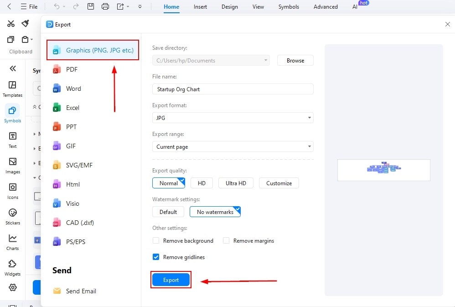Image resolution: width=455 pixels, height=307 pixels.
Task: Open Widgets panel in sidebar
Action: pyautogui.click(x=12, y=268)
